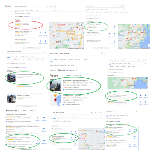This screenshot has height=155, width=159.
Task: Open the Hours dropdown in the dog trainer Businesses list
Action: click(32, 111)
